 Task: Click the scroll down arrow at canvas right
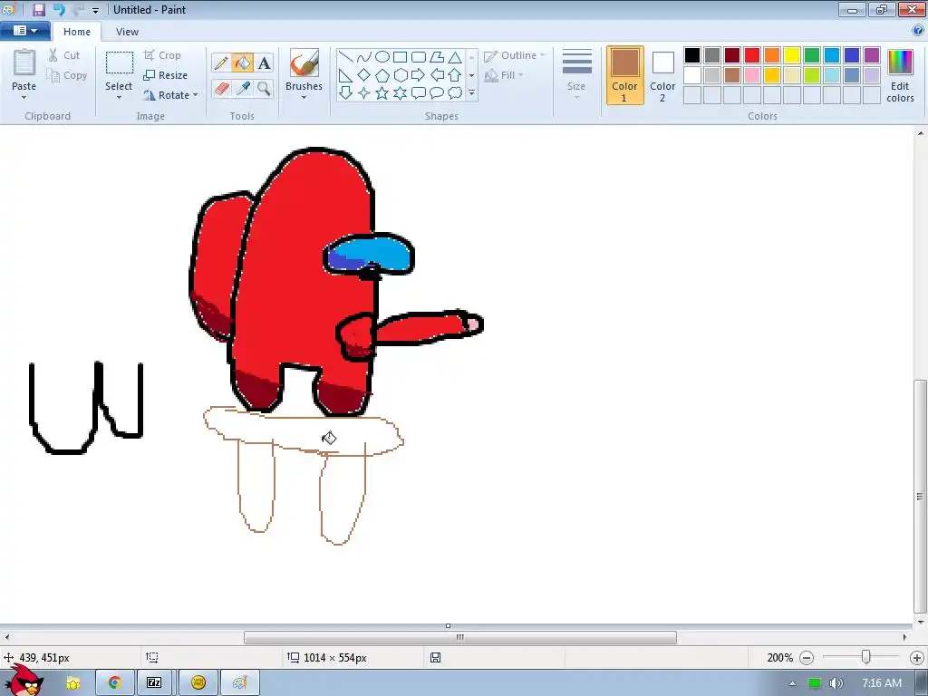tap(920, 622)
